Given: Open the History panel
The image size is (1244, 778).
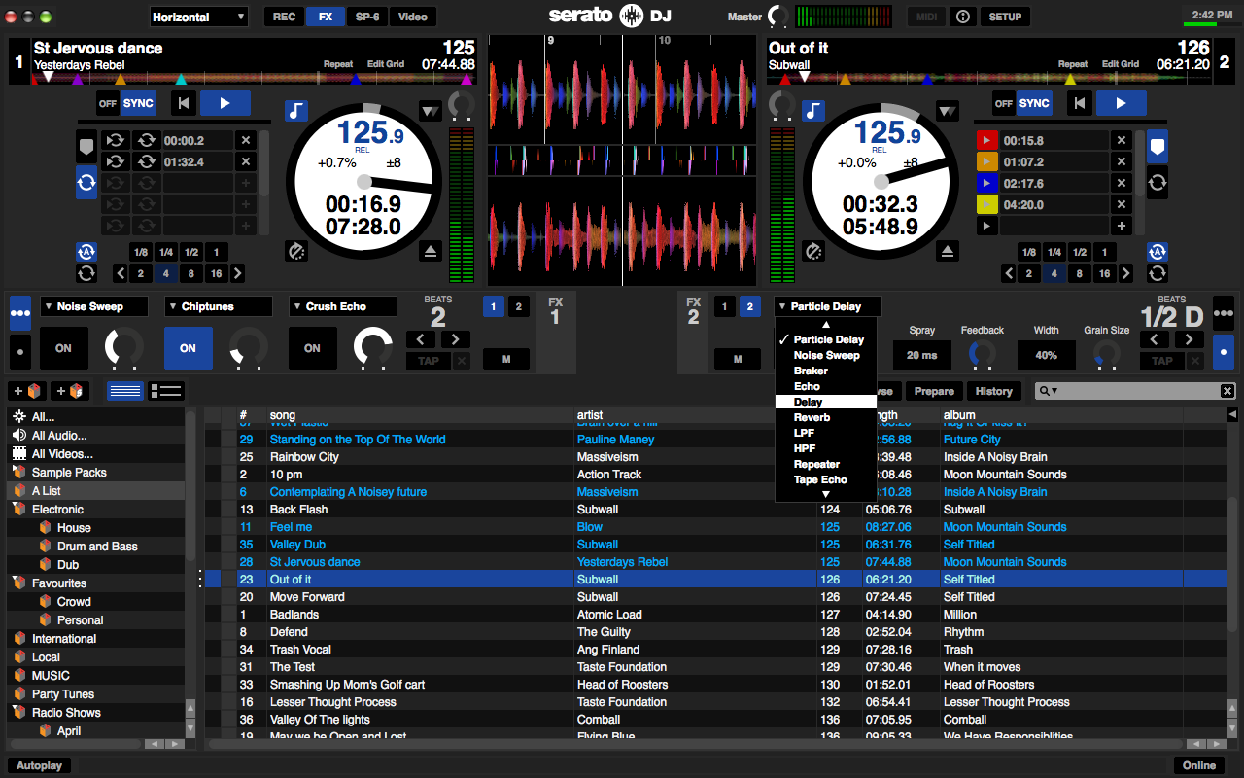Looking at the screenshot, I should point(994,391).
